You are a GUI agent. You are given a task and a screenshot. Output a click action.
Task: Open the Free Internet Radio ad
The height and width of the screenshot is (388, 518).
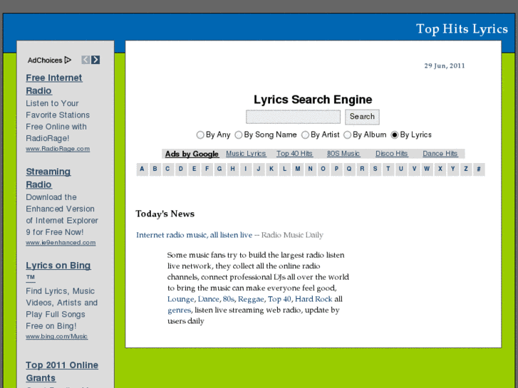(53, 84)
